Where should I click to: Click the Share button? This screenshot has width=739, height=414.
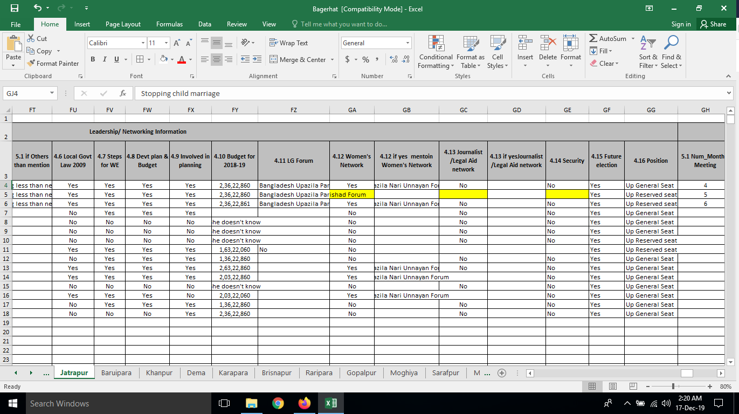tap(713, 24)
